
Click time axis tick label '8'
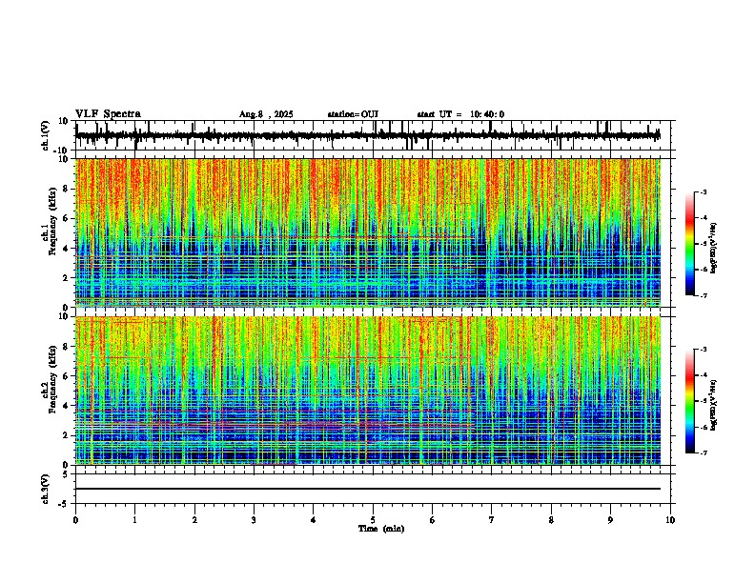pyautogui.click(x=551, y=520)
